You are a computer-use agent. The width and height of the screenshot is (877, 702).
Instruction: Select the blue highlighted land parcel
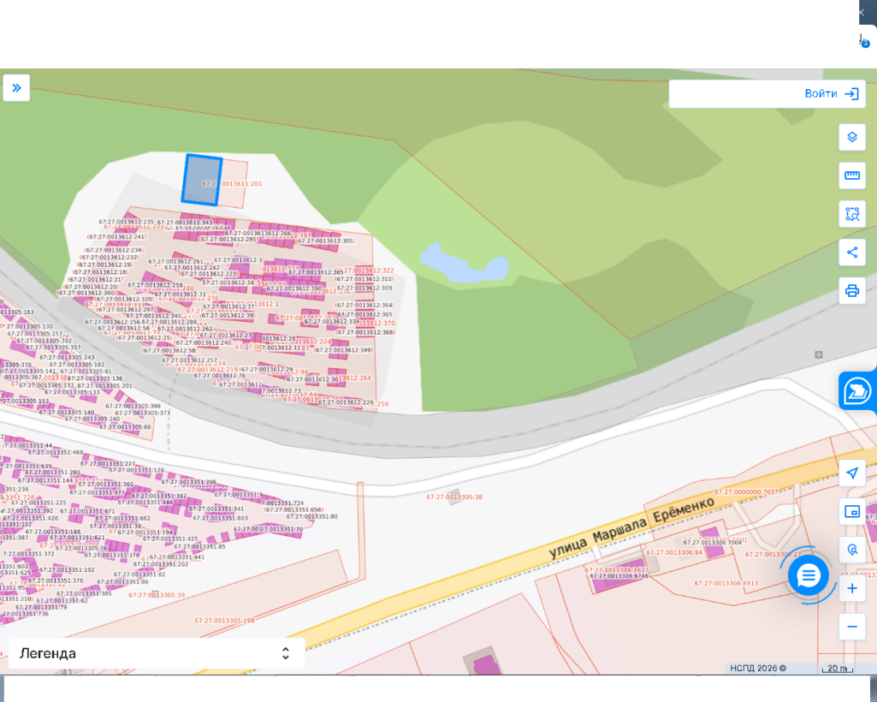coord(202,181)
